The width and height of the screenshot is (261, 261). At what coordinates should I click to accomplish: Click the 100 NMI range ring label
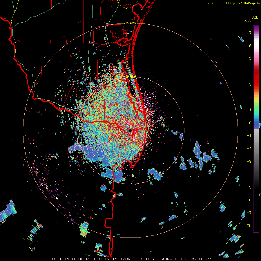pyautogui.click(x=130, y=23)
